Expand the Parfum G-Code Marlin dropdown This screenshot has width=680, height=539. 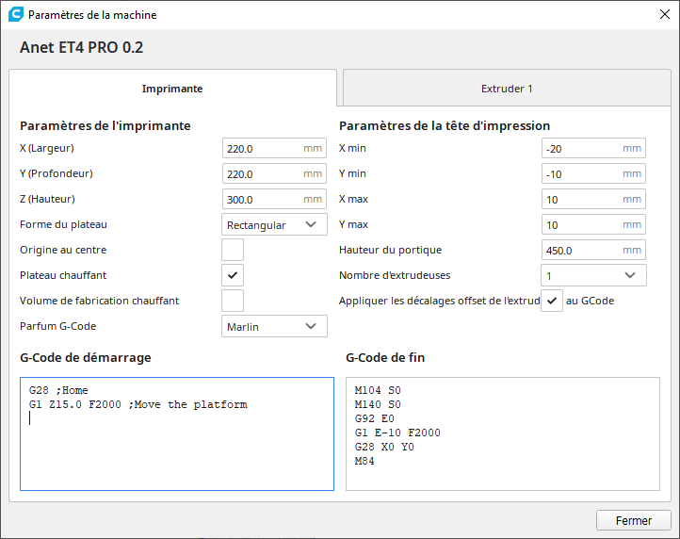pyautogui.click(x=274, y=326)
